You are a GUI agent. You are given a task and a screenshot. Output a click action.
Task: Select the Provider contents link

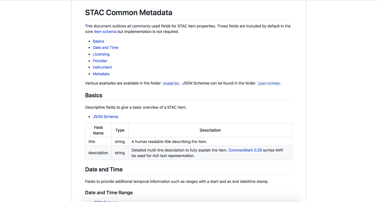(100, 61)
